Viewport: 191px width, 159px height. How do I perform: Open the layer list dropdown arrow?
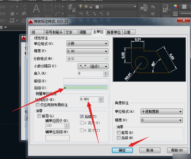[x=135, y=7]
